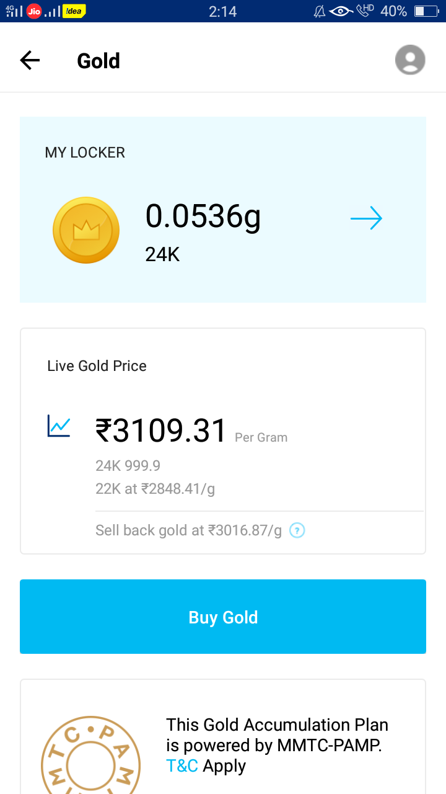
Task: Open locker details with blue arrow
Action: (x=366, y=218)
